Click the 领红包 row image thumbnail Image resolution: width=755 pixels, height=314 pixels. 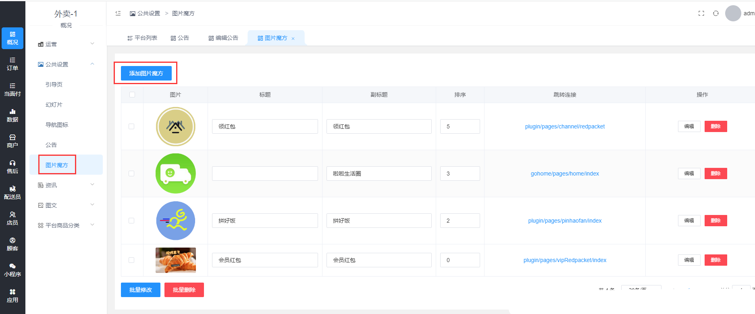pyautogui.click(x=176, y=126)
